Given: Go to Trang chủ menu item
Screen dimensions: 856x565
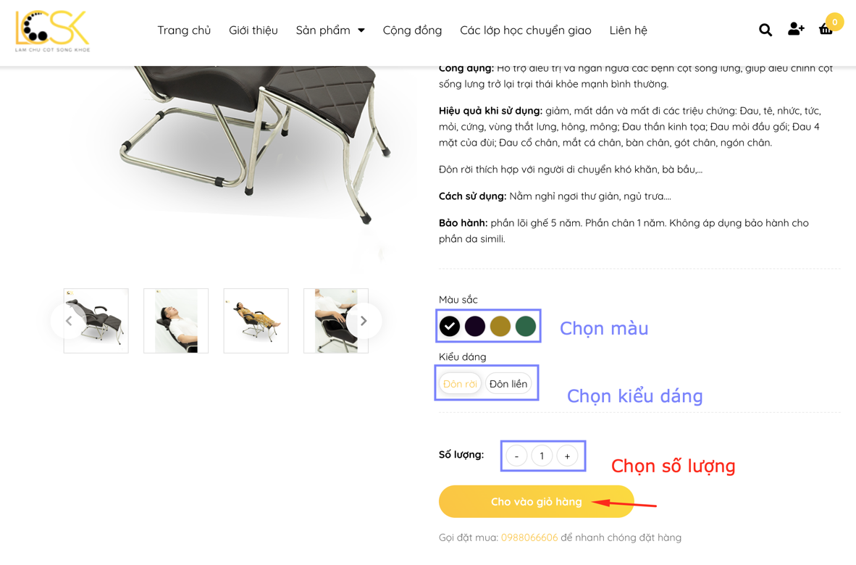Looking at the screenshot, I should pyautogui.click(x=184, y=30).
